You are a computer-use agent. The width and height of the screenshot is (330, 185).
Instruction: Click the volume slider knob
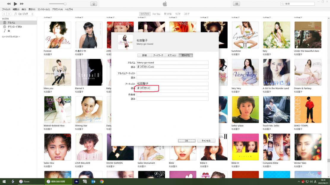click(x=65, y=4)
